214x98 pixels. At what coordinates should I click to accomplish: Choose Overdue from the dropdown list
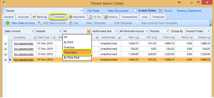point(77,47)
